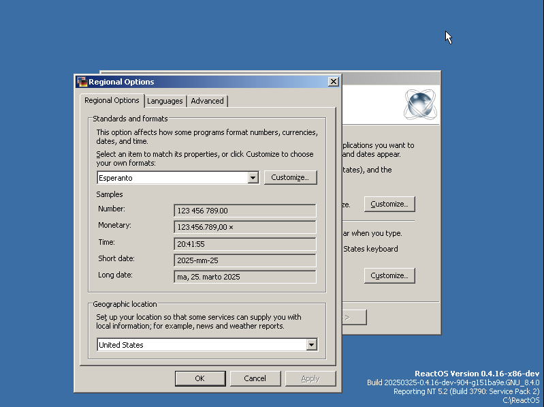Click the Long date sample field
Viewport: 544px width, 407px height.
click(245, 277)
